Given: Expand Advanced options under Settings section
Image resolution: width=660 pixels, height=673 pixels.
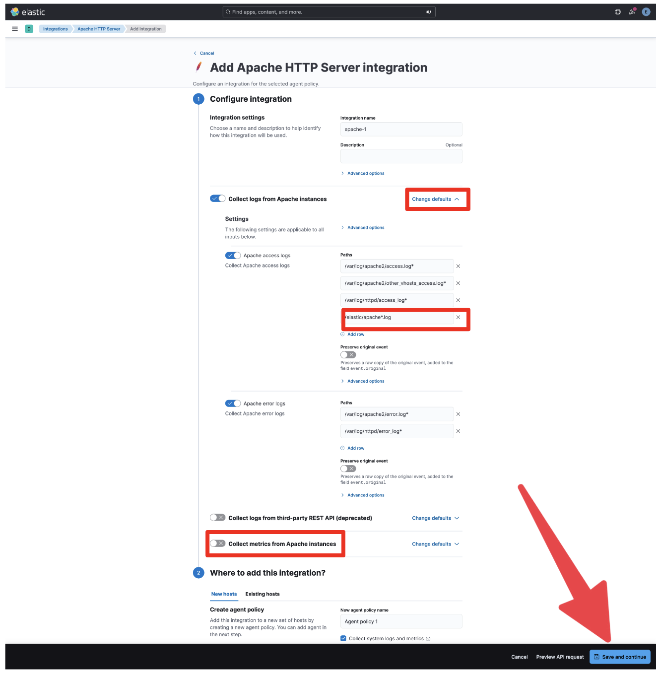Looking at the screenshot, I should 363,228.
